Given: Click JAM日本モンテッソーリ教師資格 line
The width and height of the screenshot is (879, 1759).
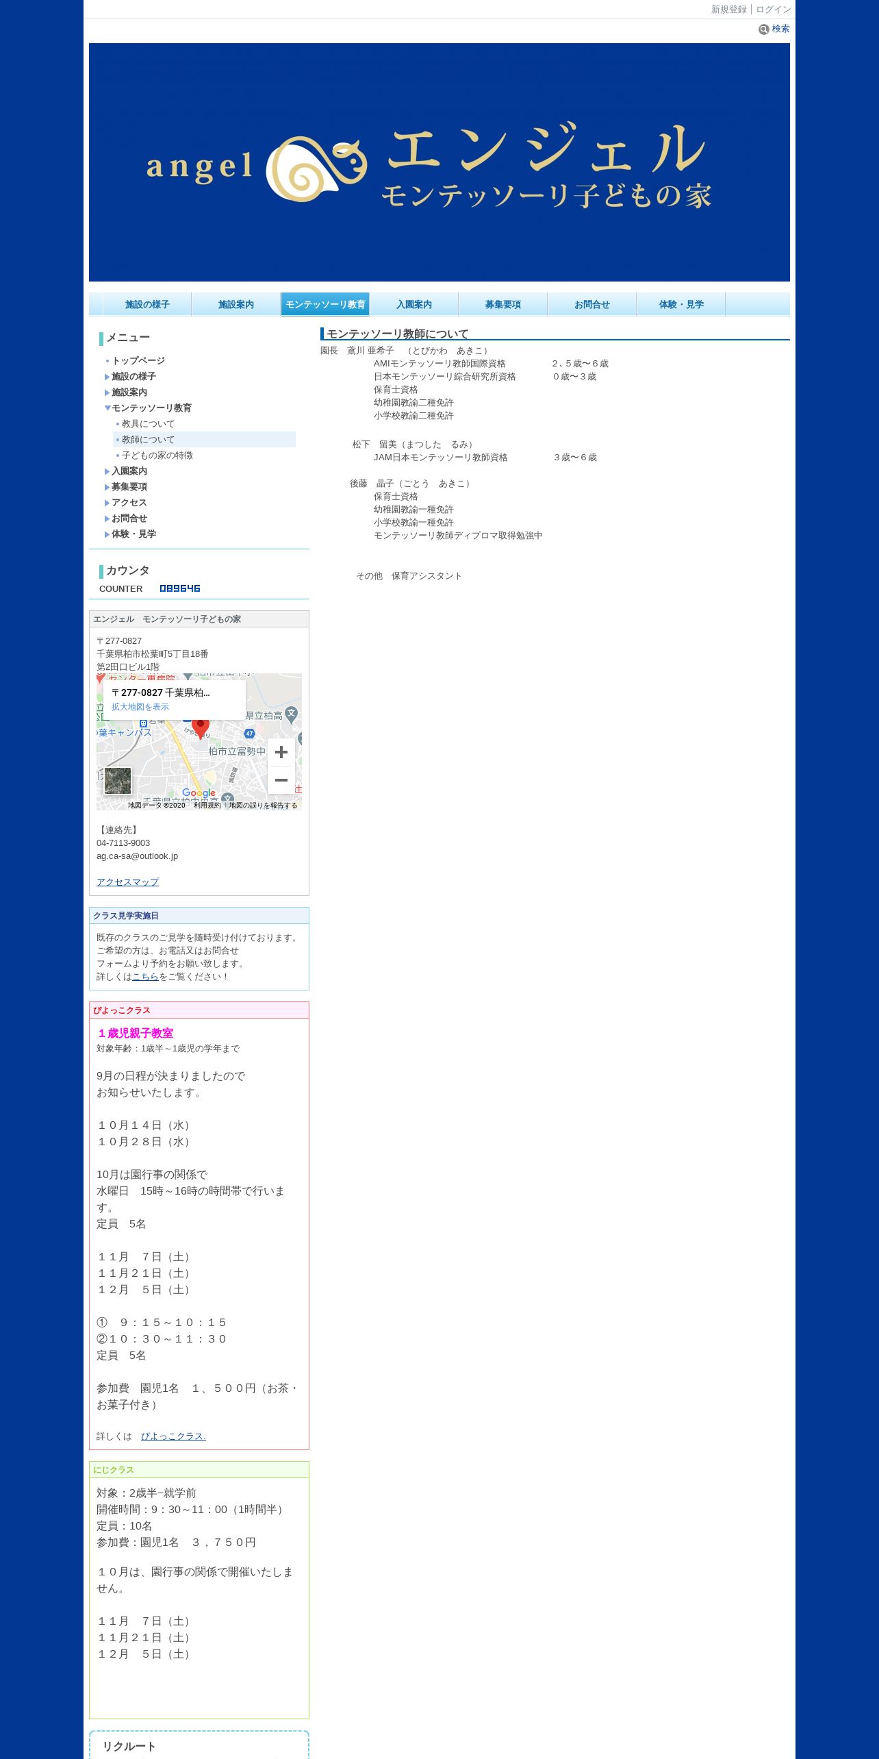Looking at the screenshot, I should click(x=441, y=458).
